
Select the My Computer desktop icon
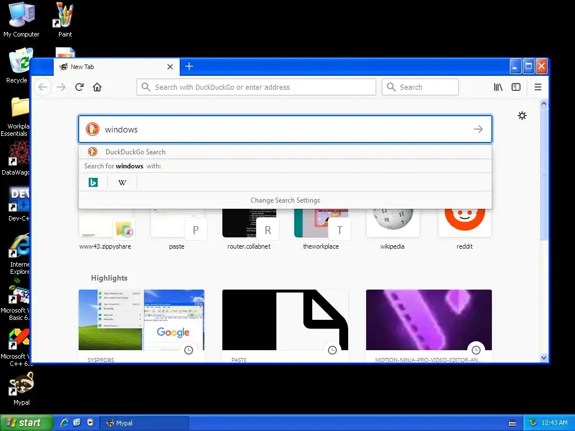(21, 20)
